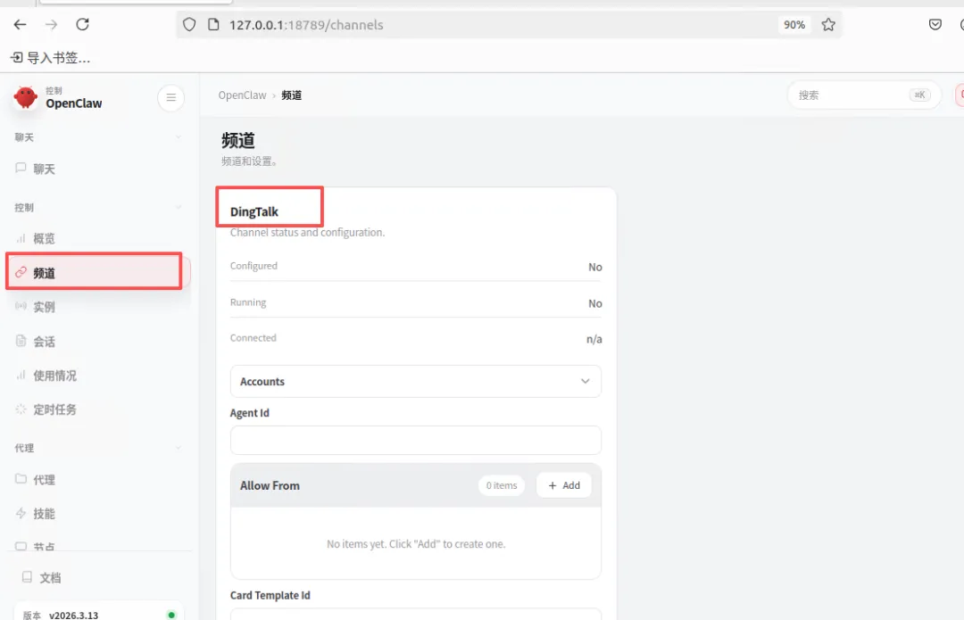This screenshot has height=620, width=964.
Task: Click the link icon beside 频道
Action: point(21,272)
